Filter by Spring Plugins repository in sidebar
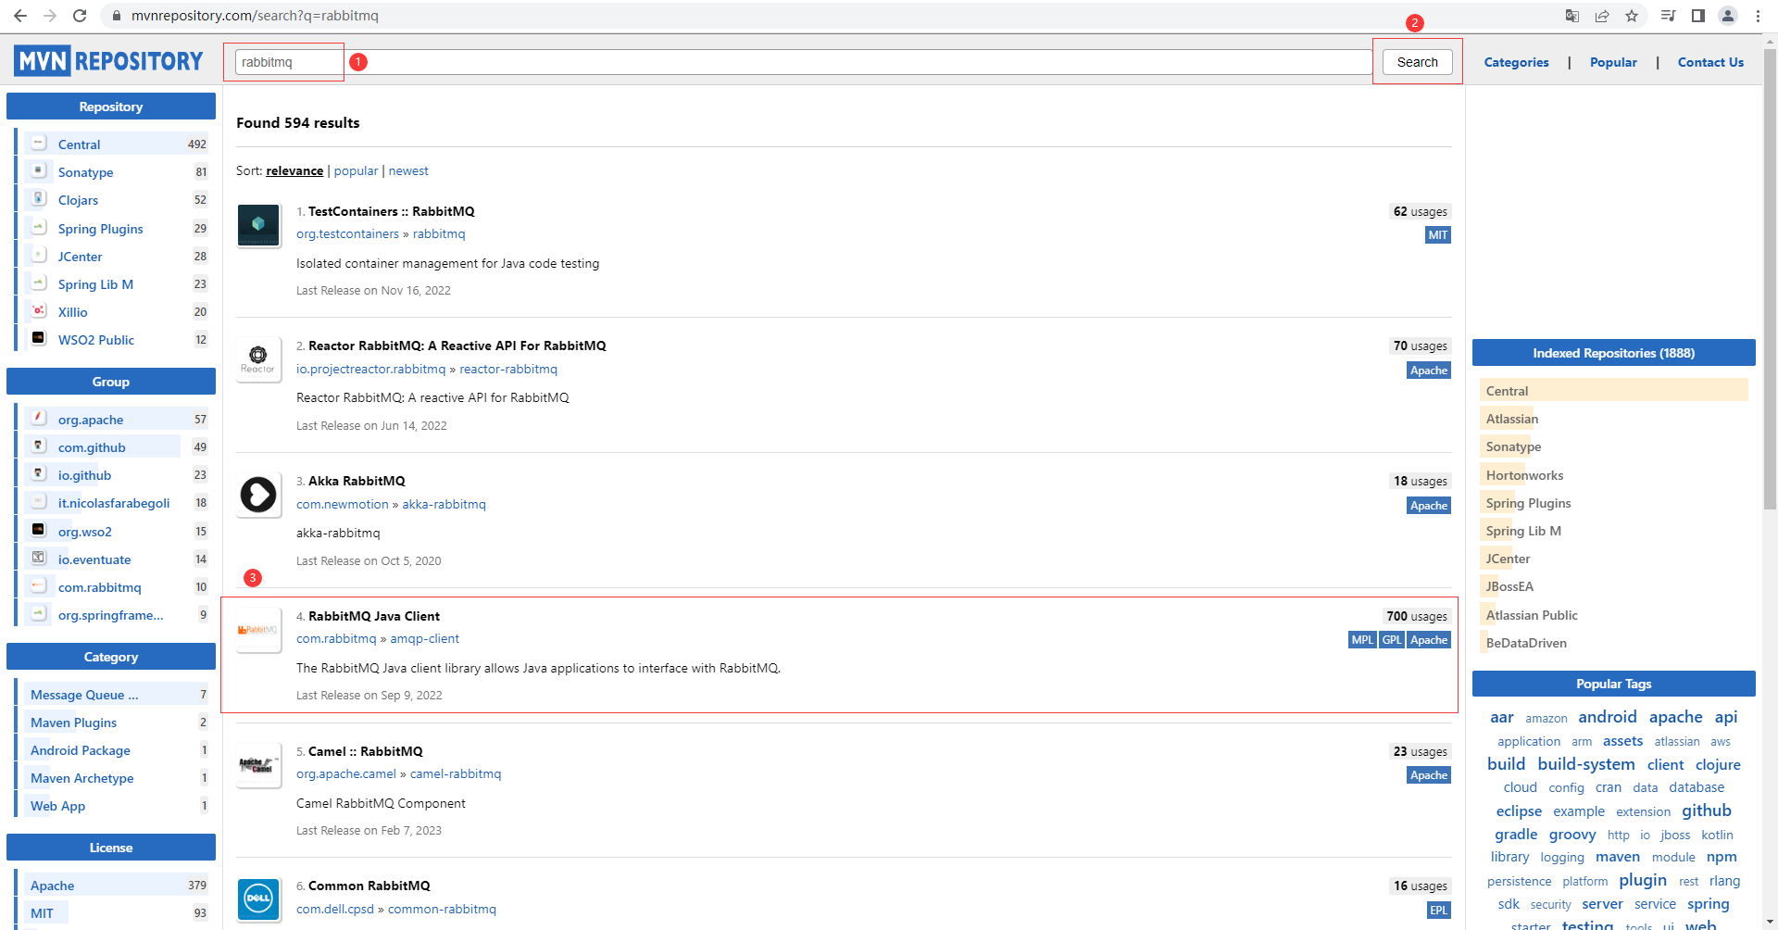1778x930 pixels. (x=101, y=229)
